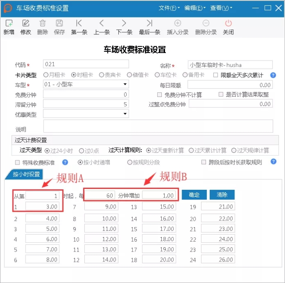Click hour 1 fee field 3.00
The width and height of the screenshot is (285, 283).
42,206
